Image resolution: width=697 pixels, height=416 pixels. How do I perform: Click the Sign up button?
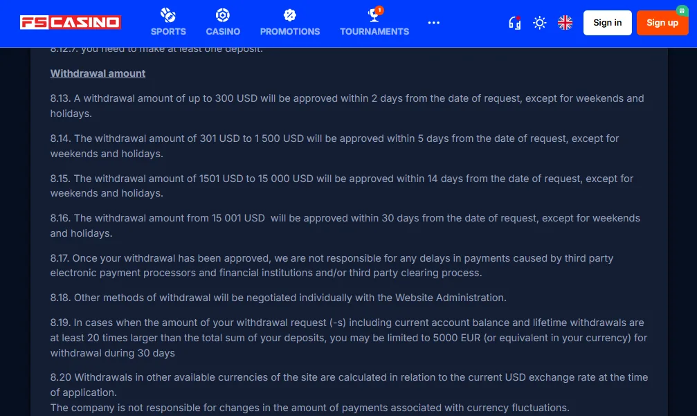click(662, 23)
